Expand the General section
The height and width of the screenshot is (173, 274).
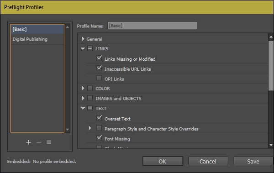pos(83,39)
